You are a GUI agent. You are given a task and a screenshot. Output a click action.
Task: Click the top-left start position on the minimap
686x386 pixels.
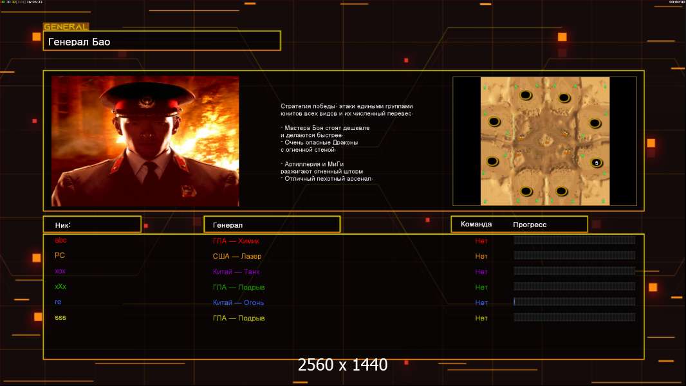tap(525, 96)
